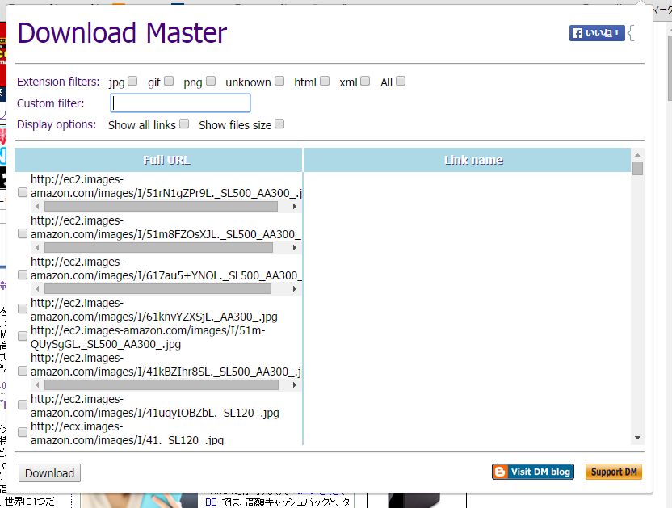Select checkbox for the 51m-QUySgGL image URL
672x508 pixels.
point(23,336)
